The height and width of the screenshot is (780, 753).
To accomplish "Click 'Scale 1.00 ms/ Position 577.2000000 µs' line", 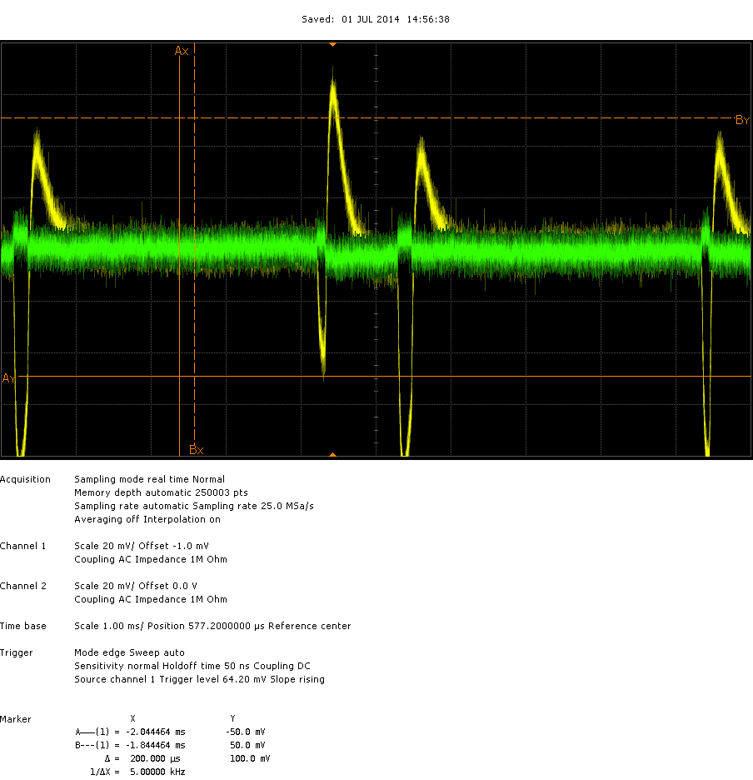I will point(212,626).
